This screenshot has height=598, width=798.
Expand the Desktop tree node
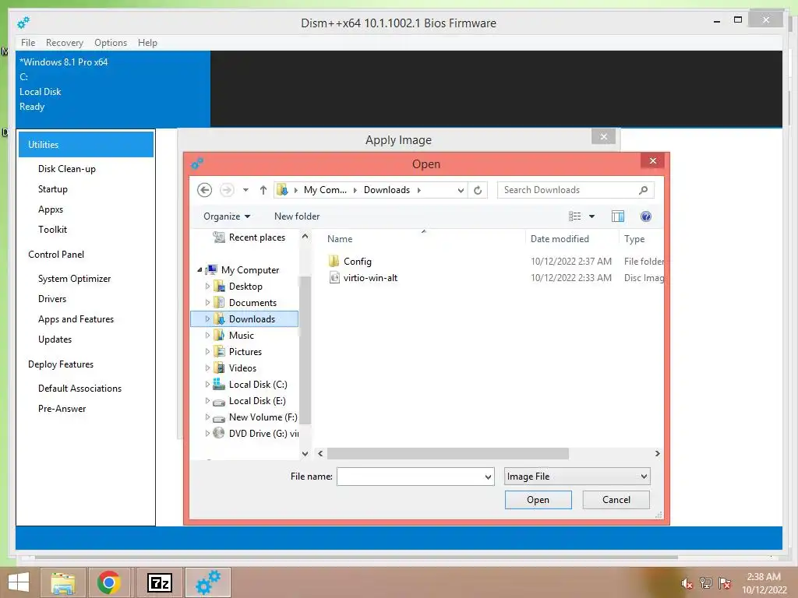[207, 287]
